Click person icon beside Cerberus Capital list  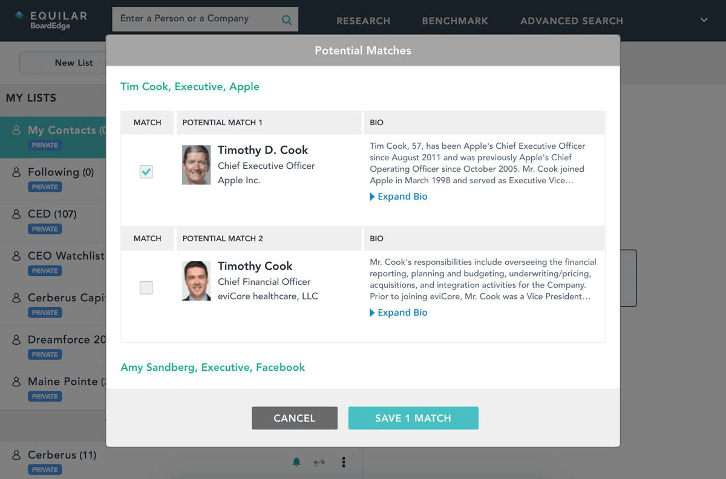(17, 298)
